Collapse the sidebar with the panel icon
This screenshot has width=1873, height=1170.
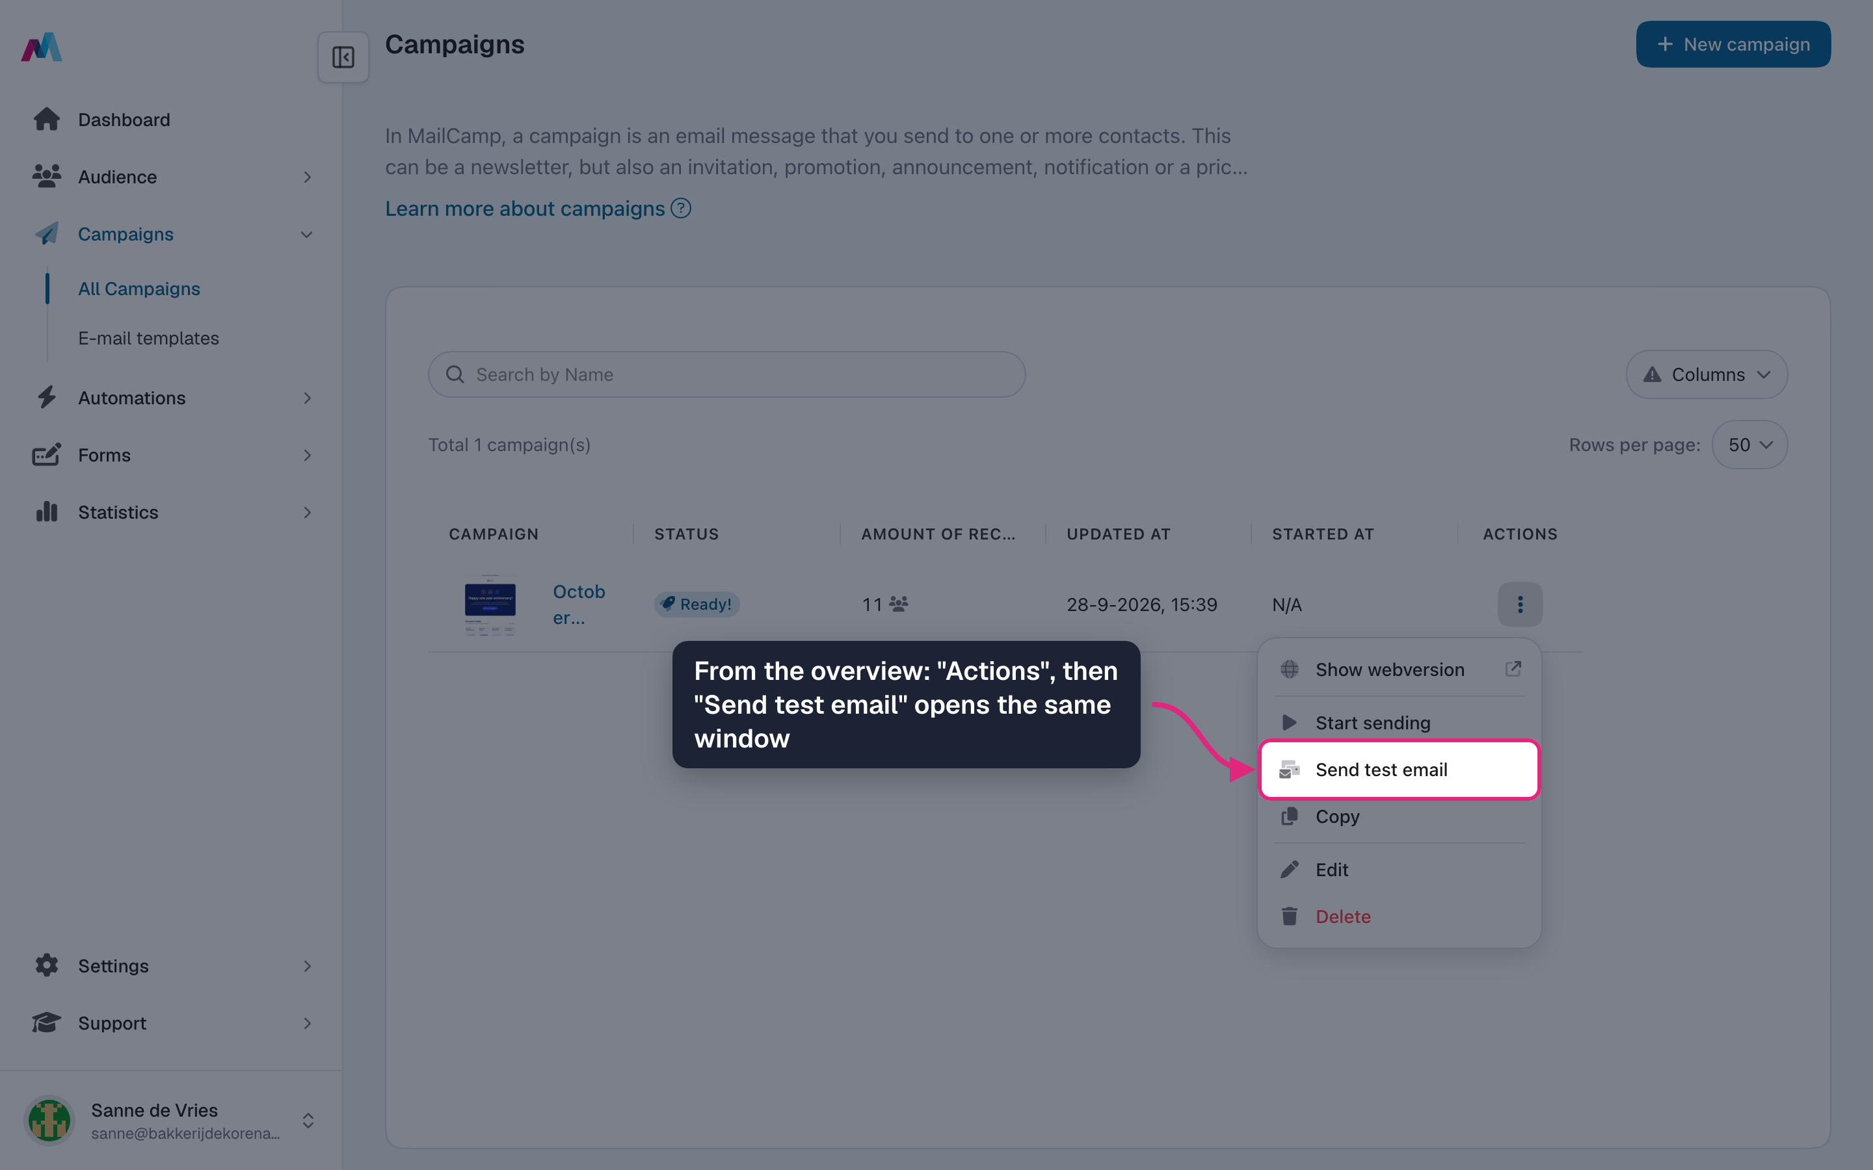(343, 57)
